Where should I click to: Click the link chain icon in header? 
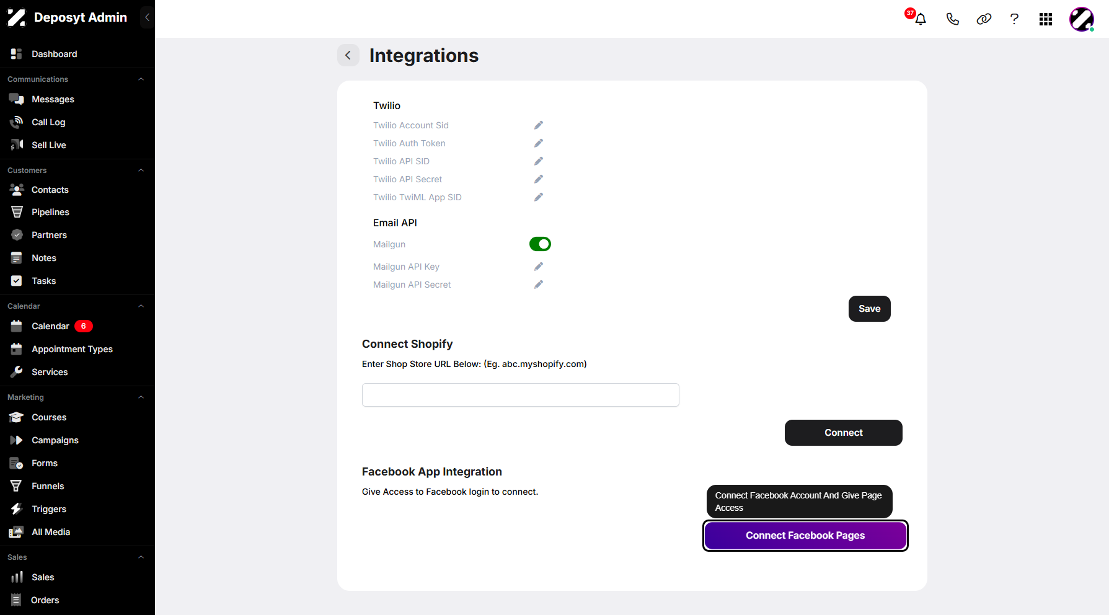(984, 19)
